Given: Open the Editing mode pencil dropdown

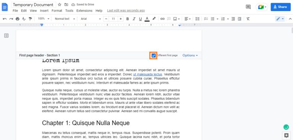Looking at the screenshot, I should click(280, 19).
